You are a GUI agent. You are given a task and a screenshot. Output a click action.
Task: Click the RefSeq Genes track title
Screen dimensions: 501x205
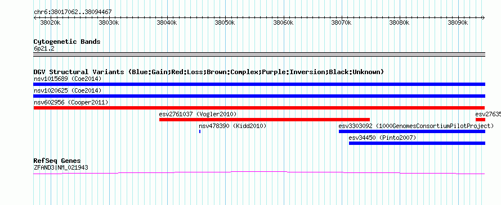click(57, 161)
